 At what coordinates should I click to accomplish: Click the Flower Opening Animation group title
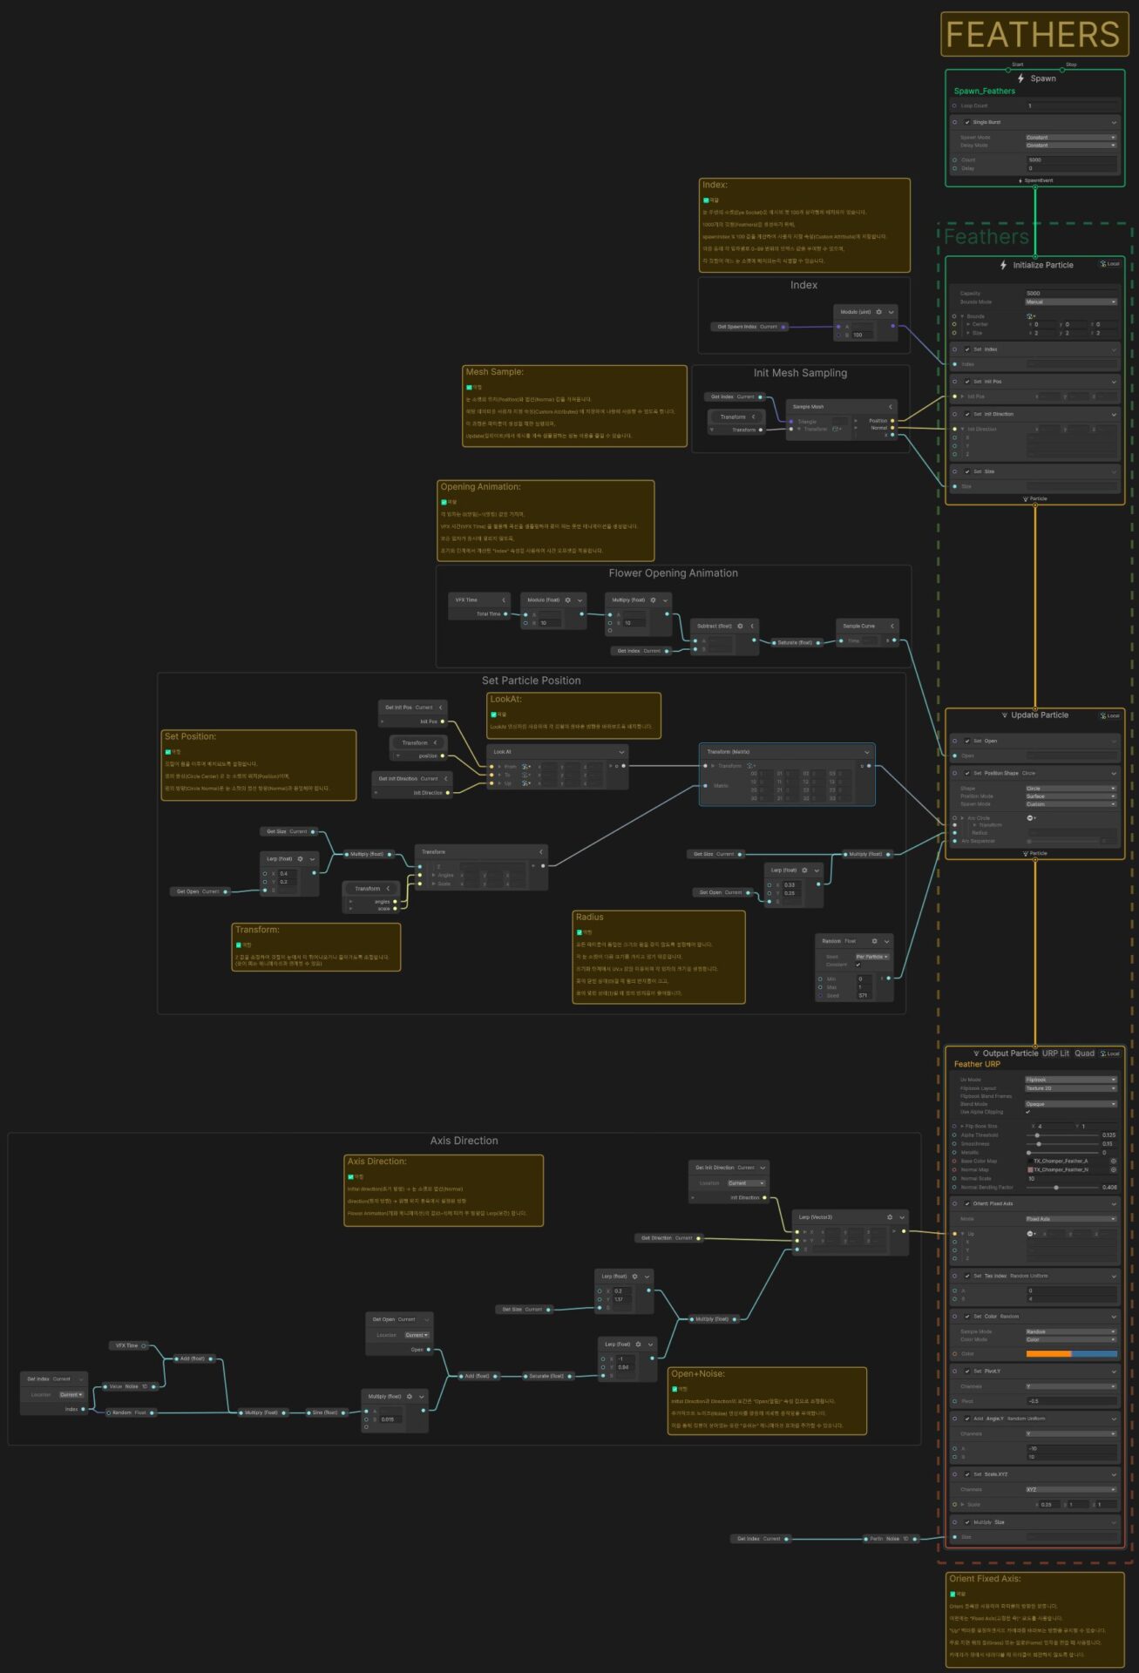click(673, 573)
